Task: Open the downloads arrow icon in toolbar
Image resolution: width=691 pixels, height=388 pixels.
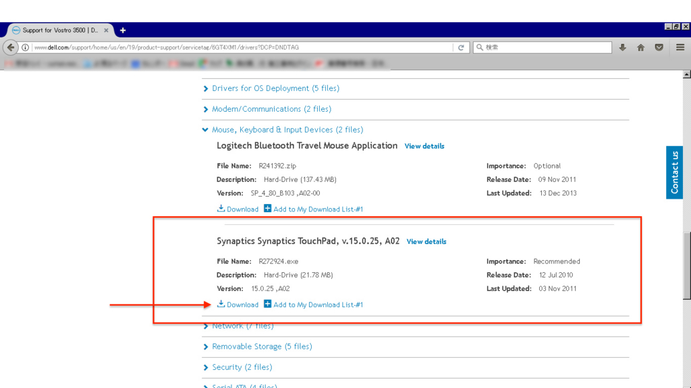Action: pyautogui.click(x=622, y=48)
